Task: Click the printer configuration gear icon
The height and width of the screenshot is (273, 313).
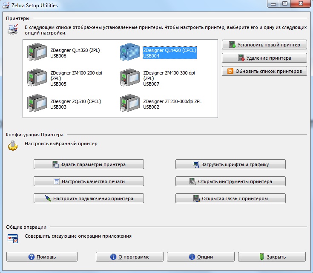Action: 13,146
